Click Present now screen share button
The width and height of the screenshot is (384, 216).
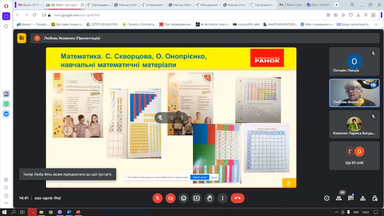196,198
